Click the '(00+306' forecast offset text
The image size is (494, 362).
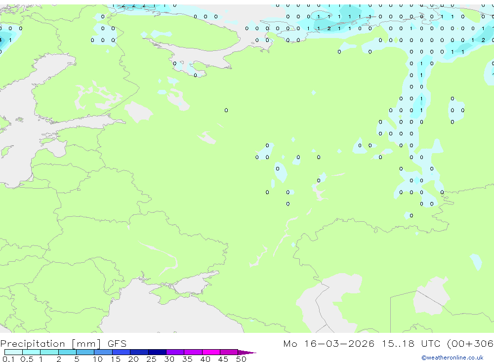[x=470, y=343]
